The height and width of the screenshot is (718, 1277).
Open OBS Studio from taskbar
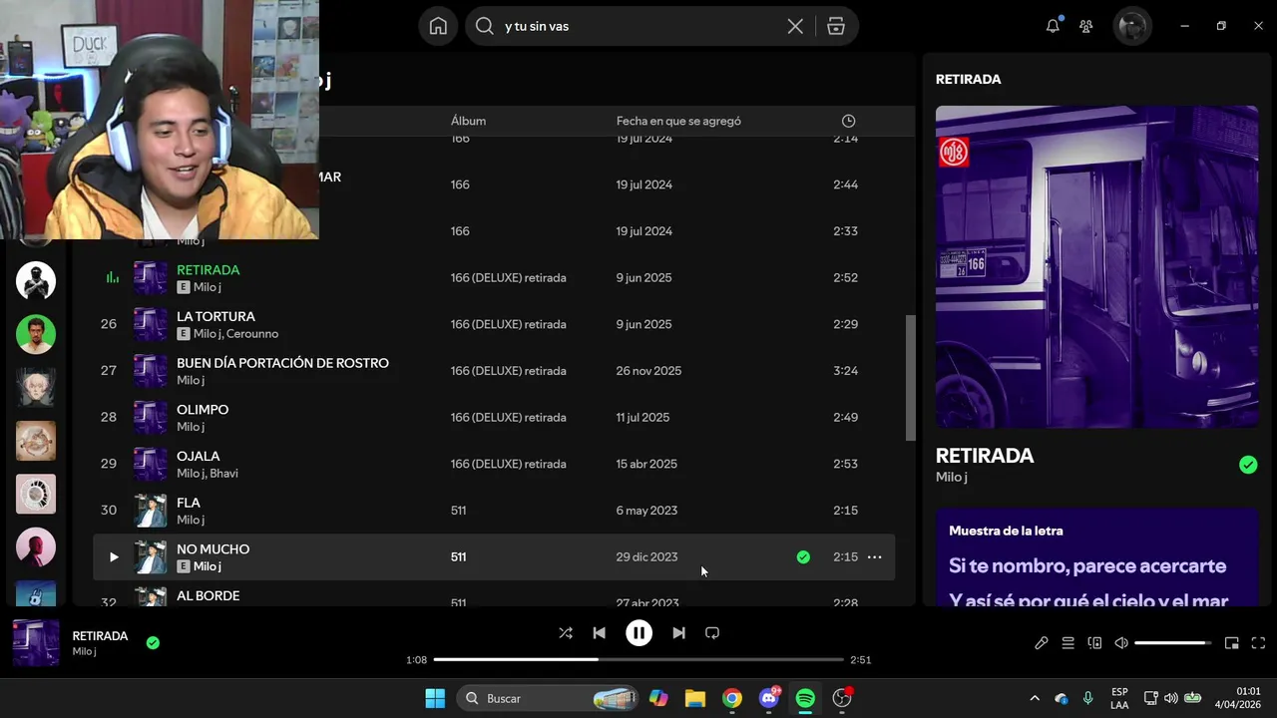[843, 698]
